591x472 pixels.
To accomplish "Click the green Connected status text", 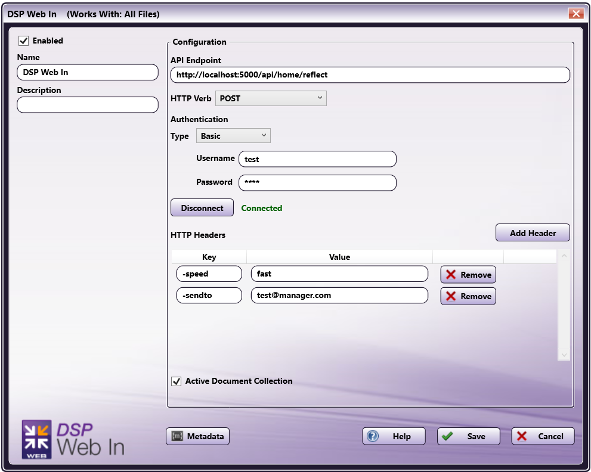I will [262, 208].
